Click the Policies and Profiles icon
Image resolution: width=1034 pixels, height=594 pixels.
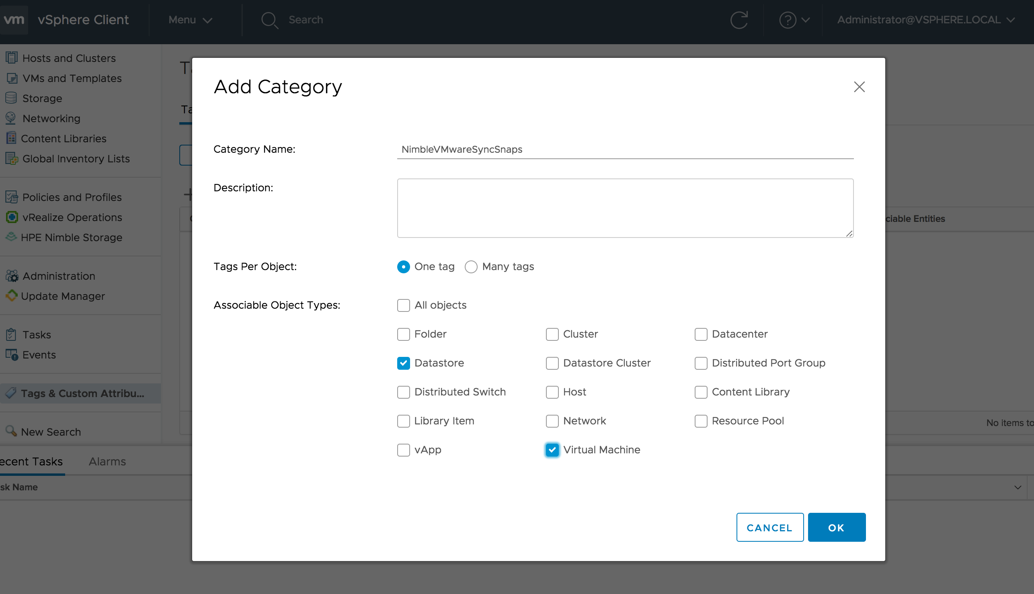click(11, 197)
